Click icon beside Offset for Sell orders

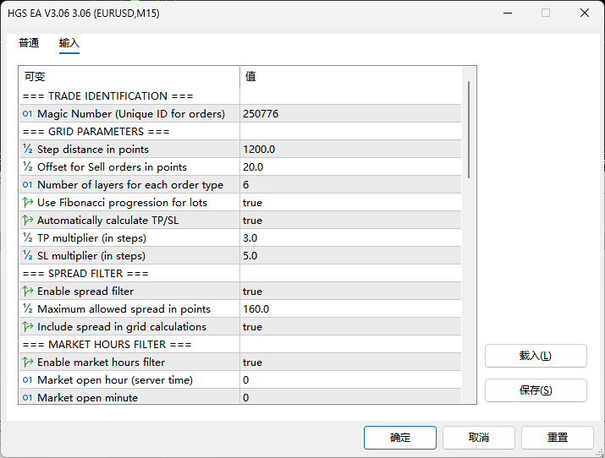click(28, 167)
